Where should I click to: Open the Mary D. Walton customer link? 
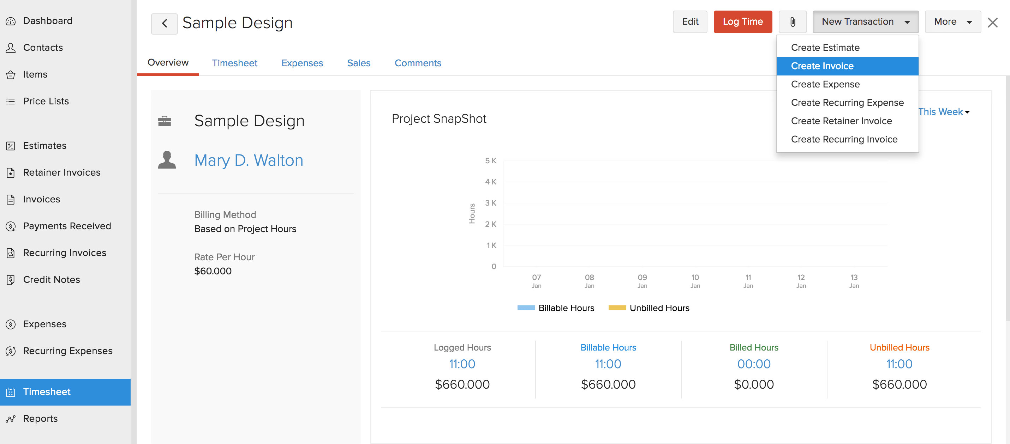click(249, 160)
